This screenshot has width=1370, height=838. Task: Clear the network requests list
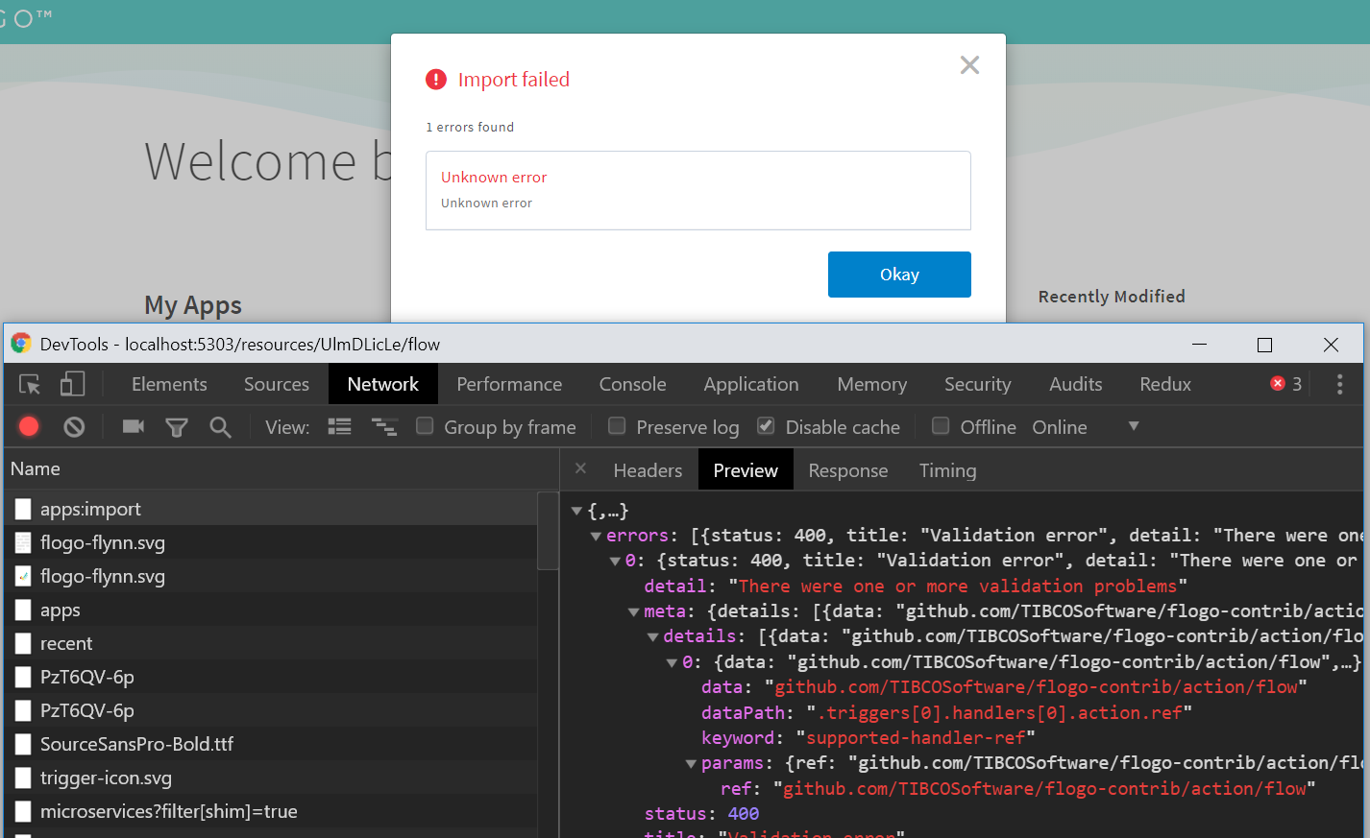[x=74, y=426]
